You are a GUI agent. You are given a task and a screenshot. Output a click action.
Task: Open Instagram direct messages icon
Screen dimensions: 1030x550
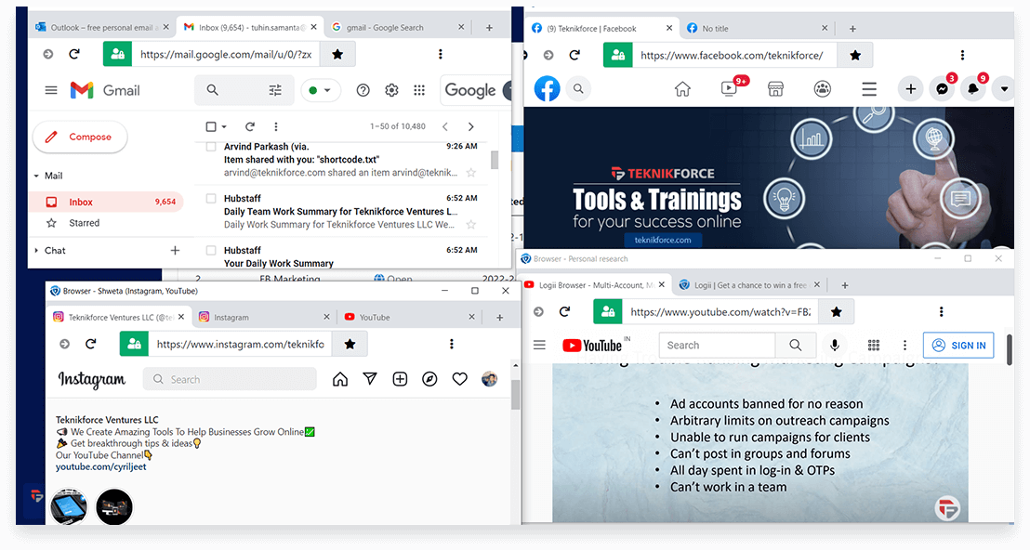(370, 379)
